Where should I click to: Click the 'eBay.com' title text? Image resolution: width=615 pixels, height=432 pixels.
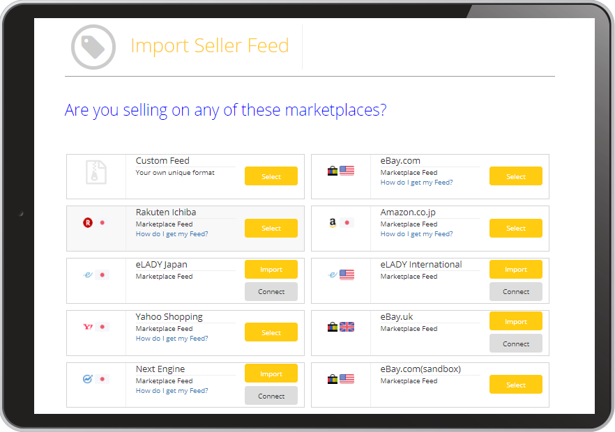[400, 161]
